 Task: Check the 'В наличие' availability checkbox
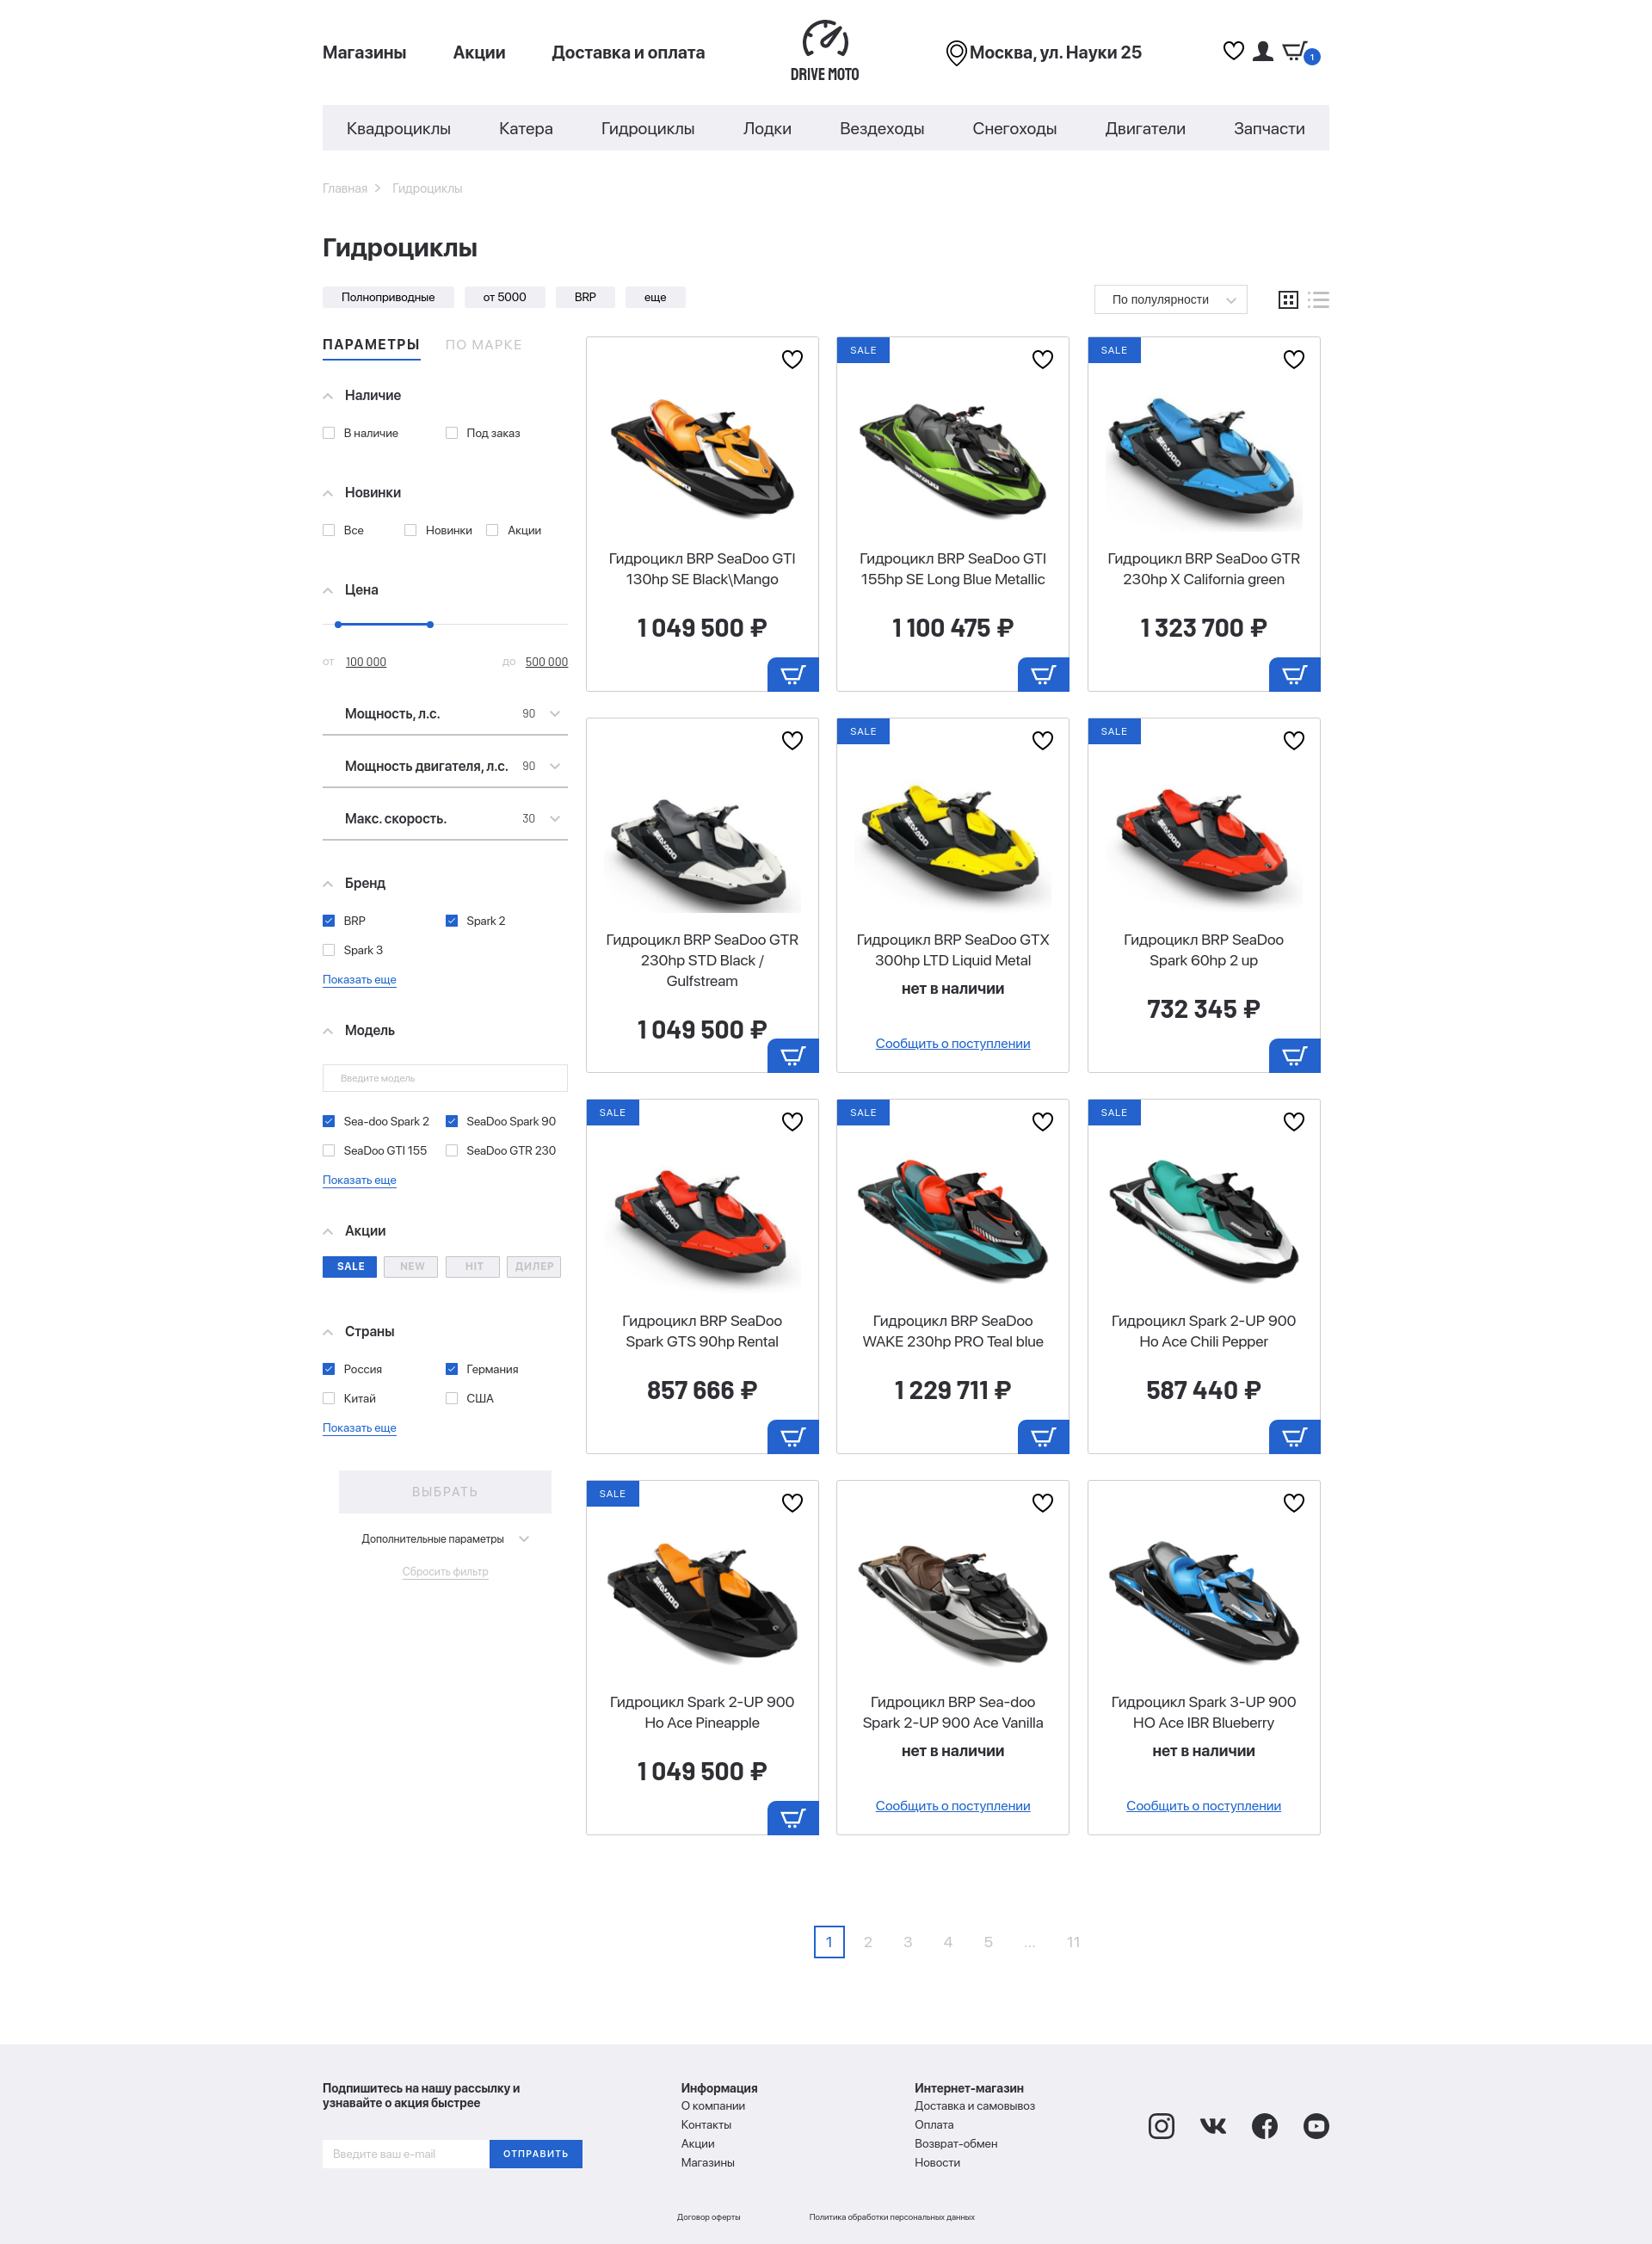(x=329, y=433)
